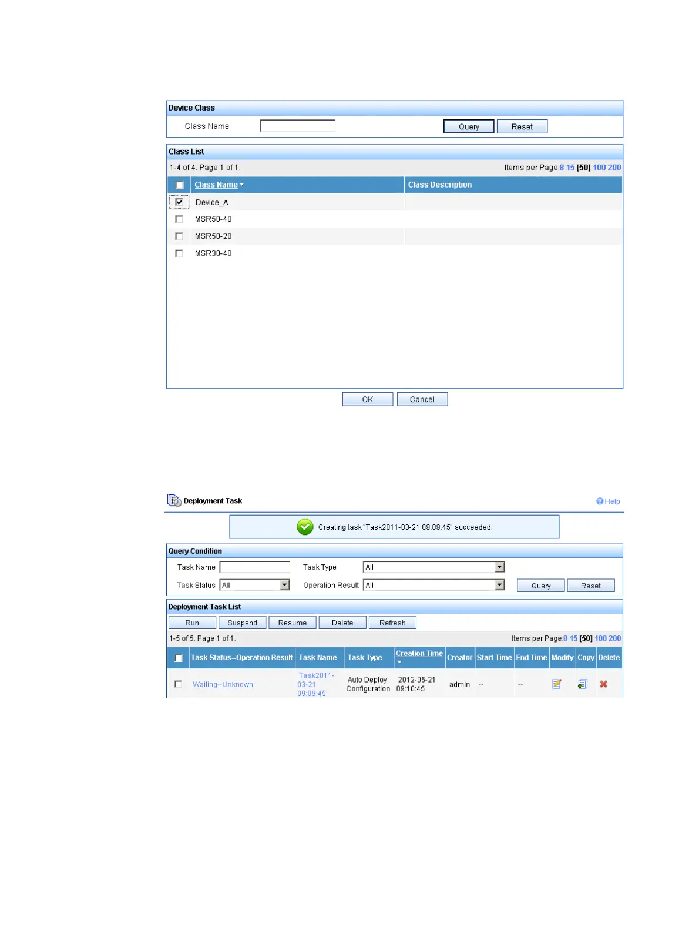This screenshot has height=950, width=699.
Task: Click the Start Time column header
Action: (x=494, y=658)
